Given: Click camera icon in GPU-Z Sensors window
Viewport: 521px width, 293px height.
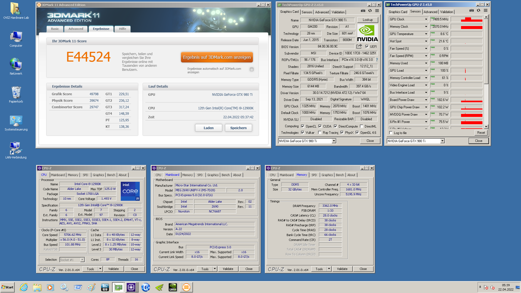Looking at the screenshot, I should pos(472,11).
